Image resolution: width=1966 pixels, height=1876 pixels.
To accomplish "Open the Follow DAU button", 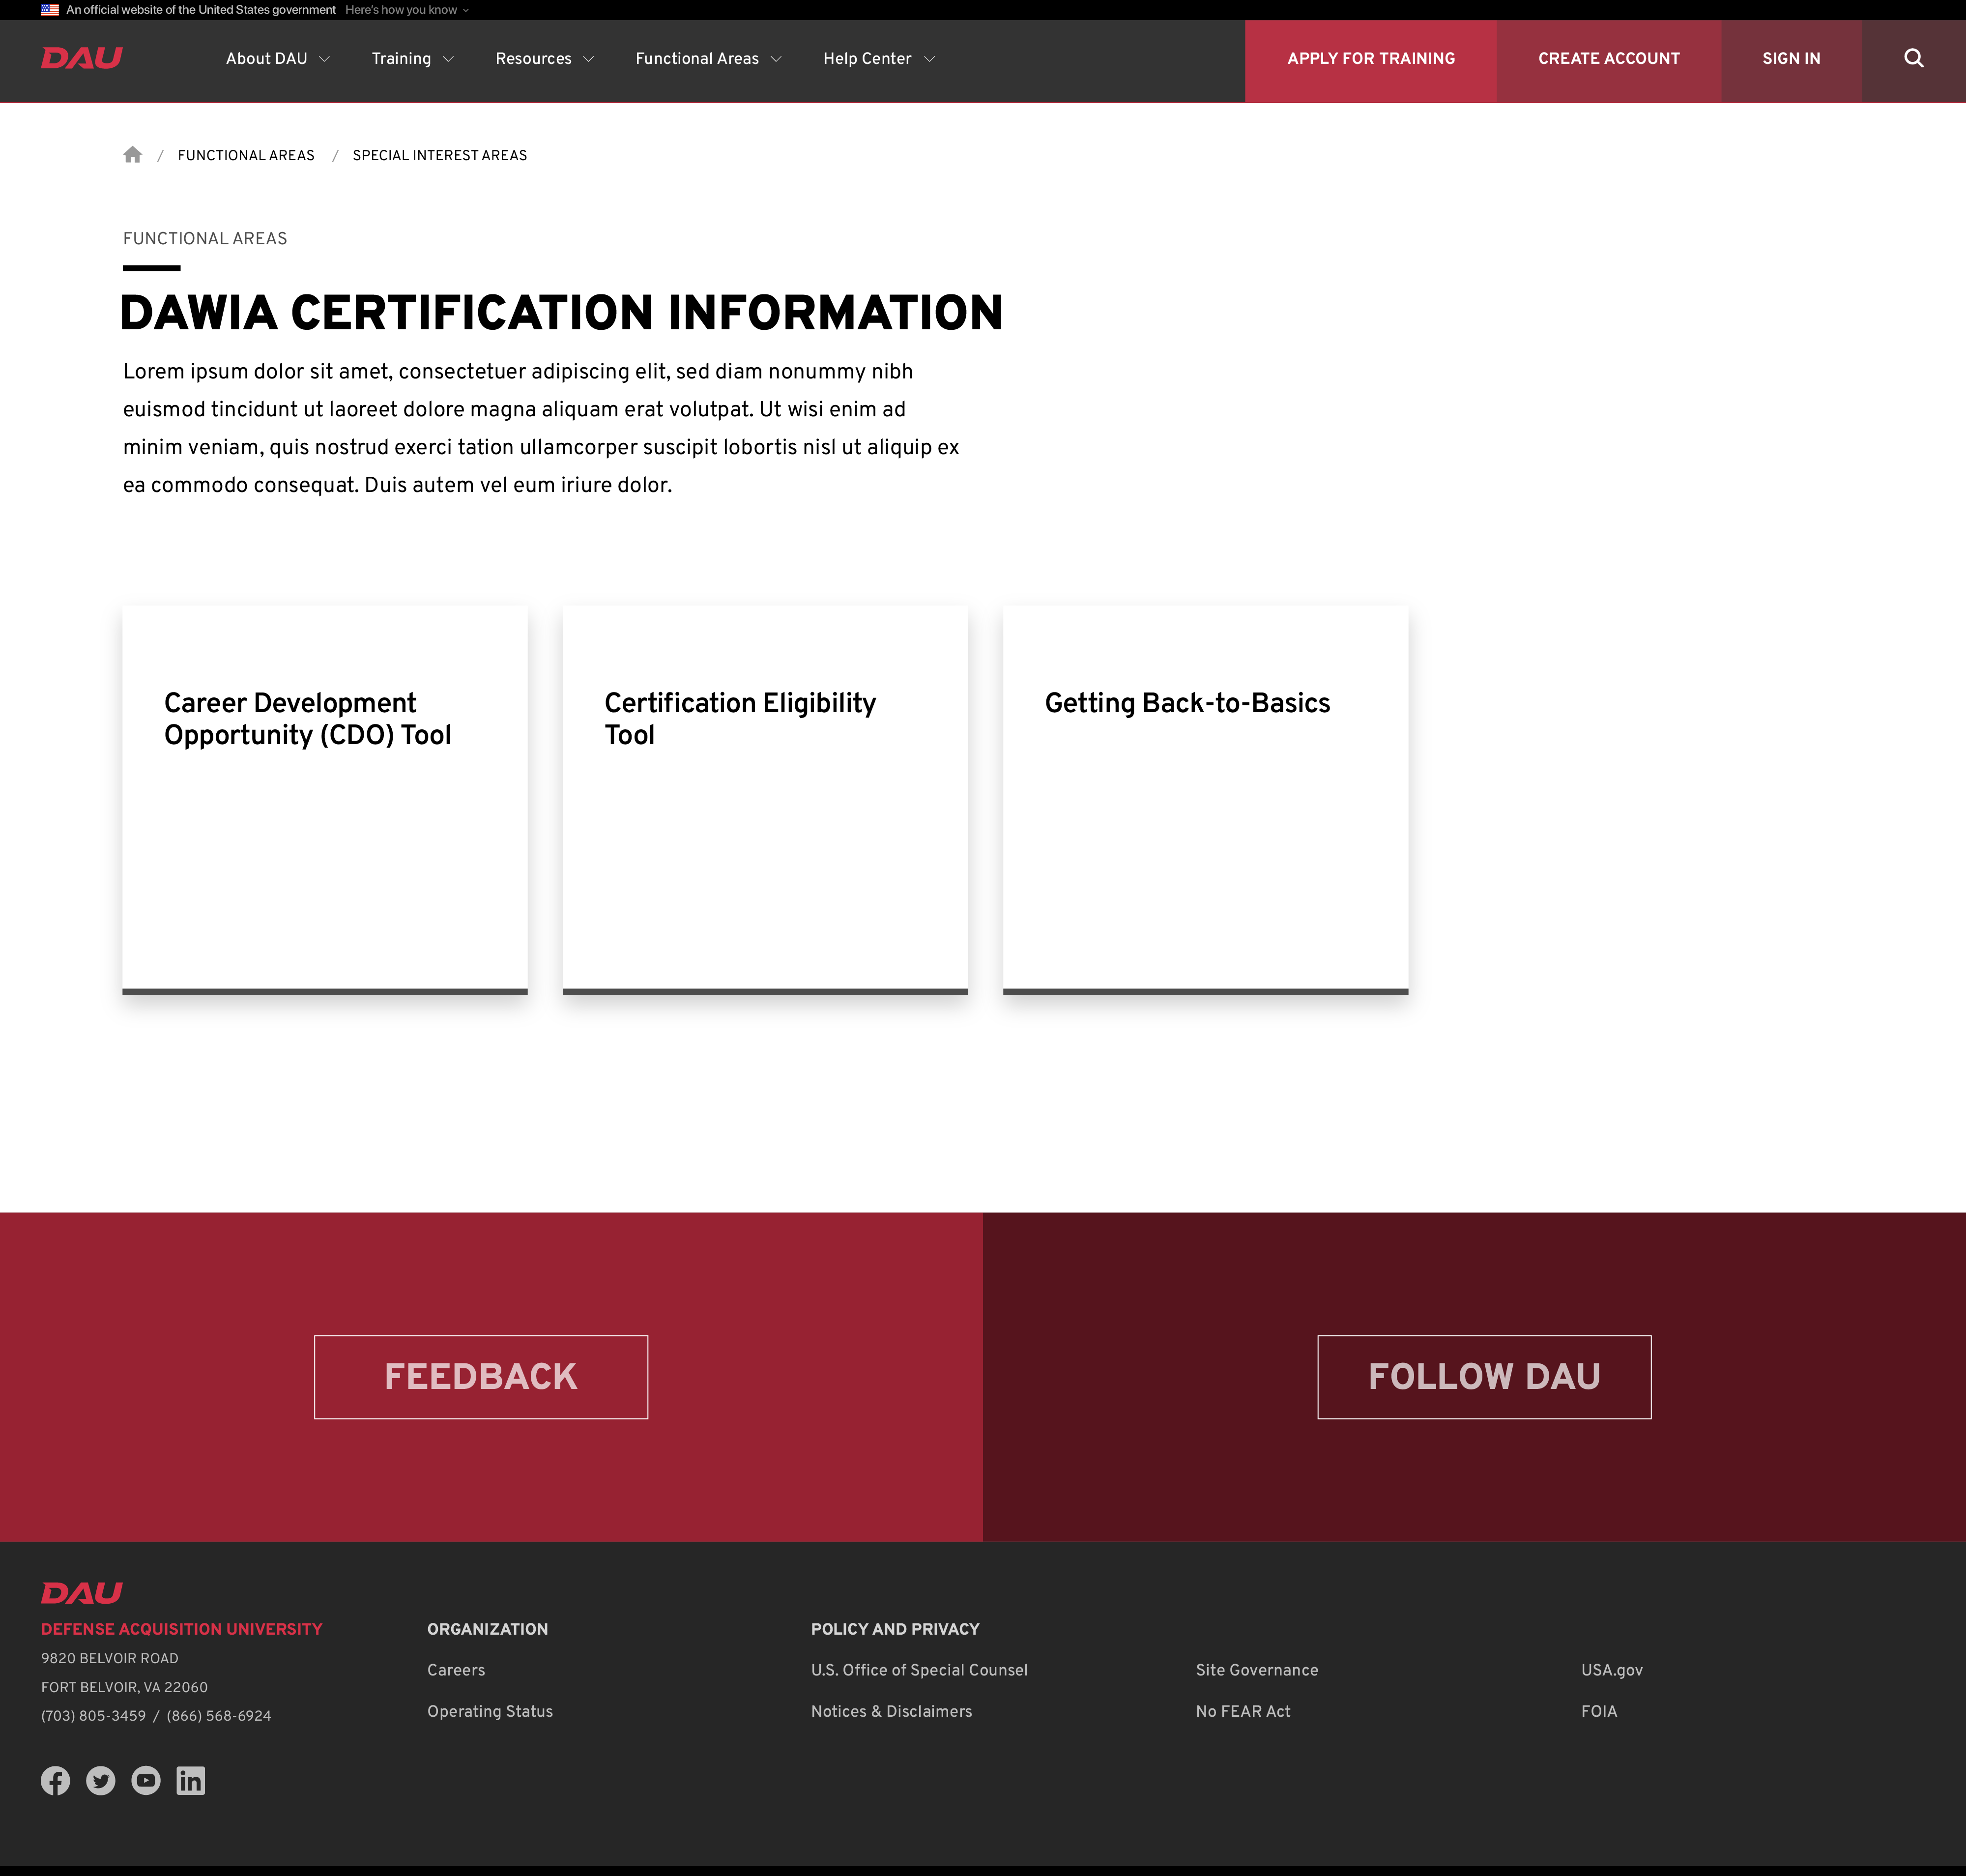I will (x=1484, y=1377).
